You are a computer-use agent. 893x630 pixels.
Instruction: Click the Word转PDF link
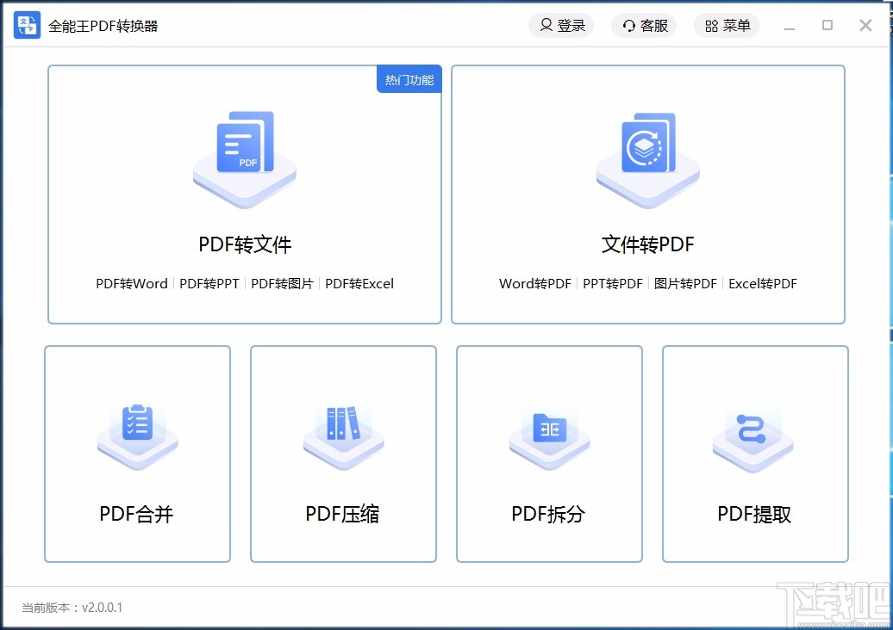[x=534, y=283]
